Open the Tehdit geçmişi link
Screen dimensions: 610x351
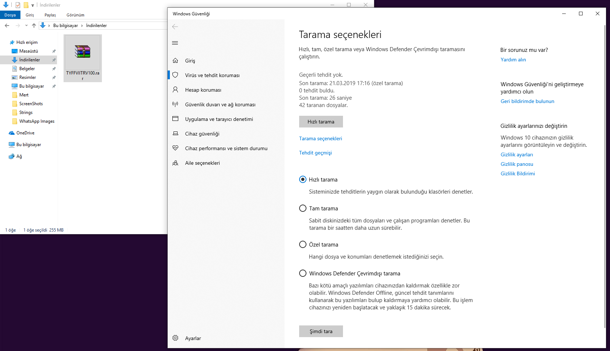[x=316, y=153]
